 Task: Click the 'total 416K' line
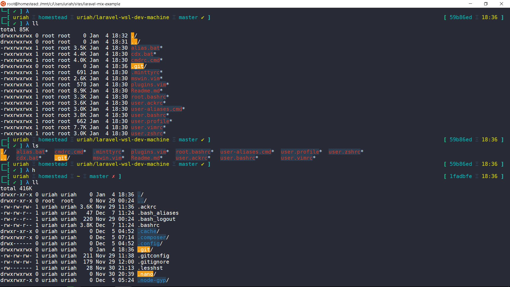[16, 188]
